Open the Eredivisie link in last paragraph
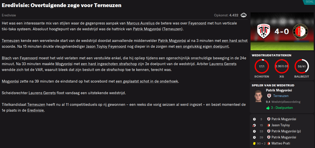This screenshot has height=148, width=315. click(x=35, y=110)
